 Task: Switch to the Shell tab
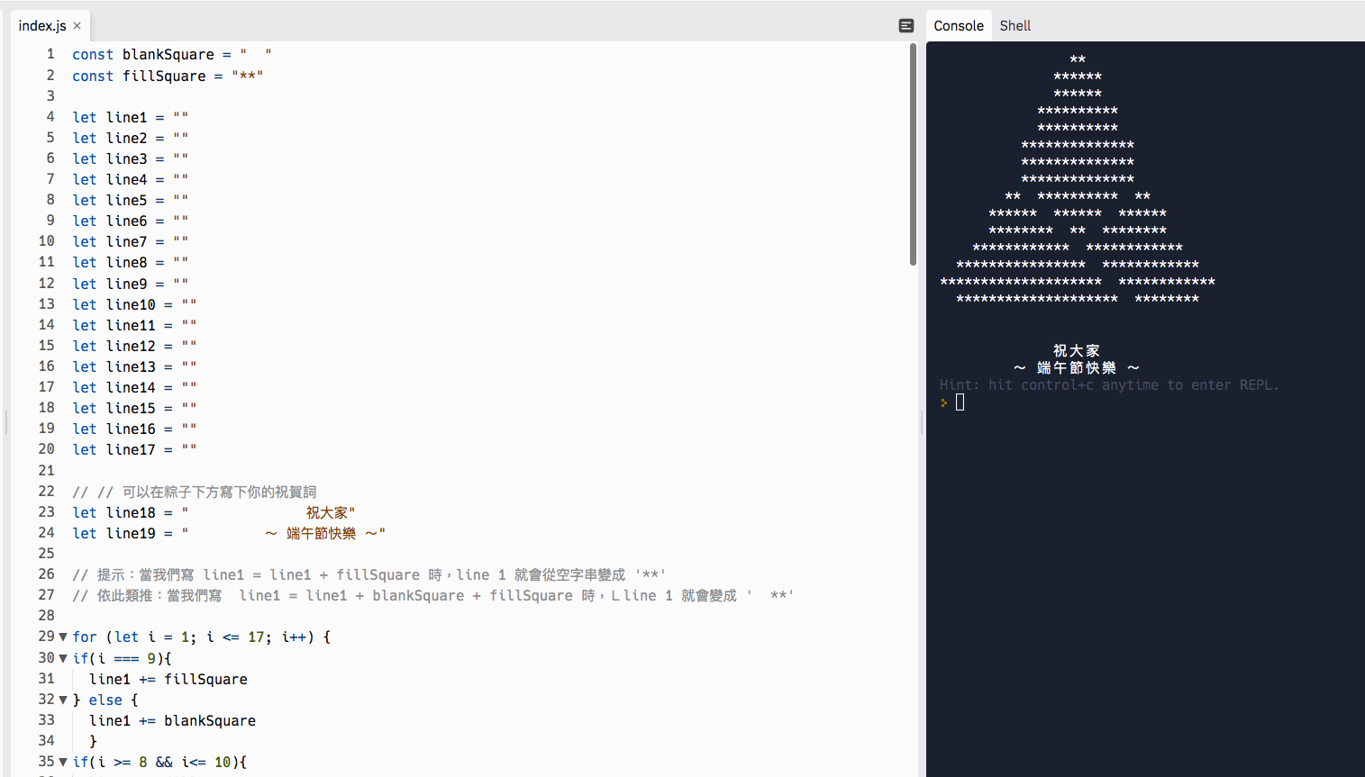1015,26
